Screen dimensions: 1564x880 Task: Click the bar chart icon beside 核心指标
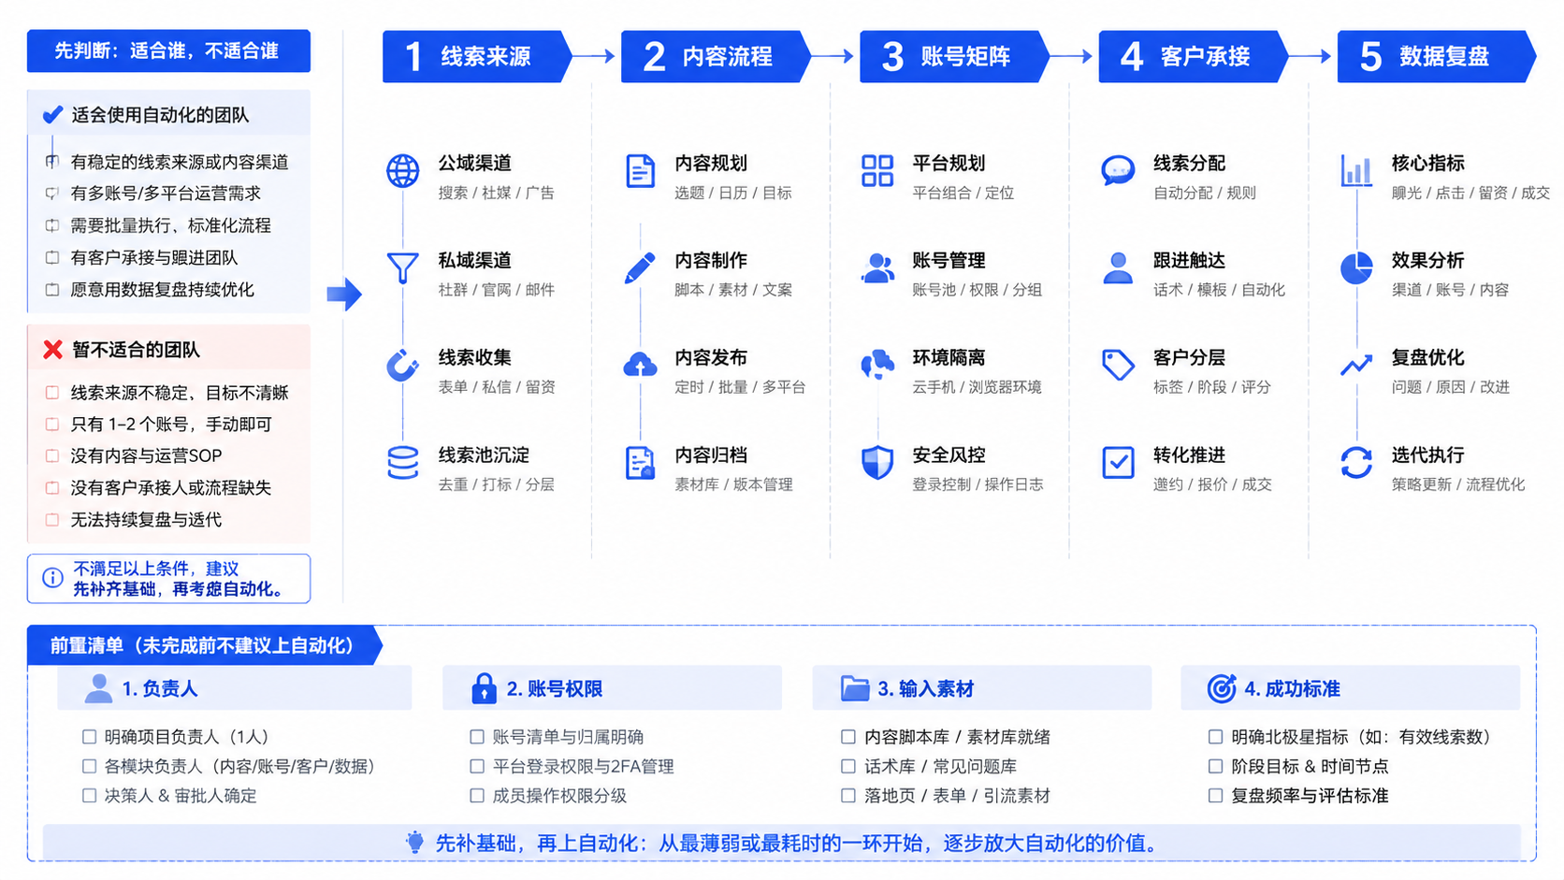(1356, 171)
